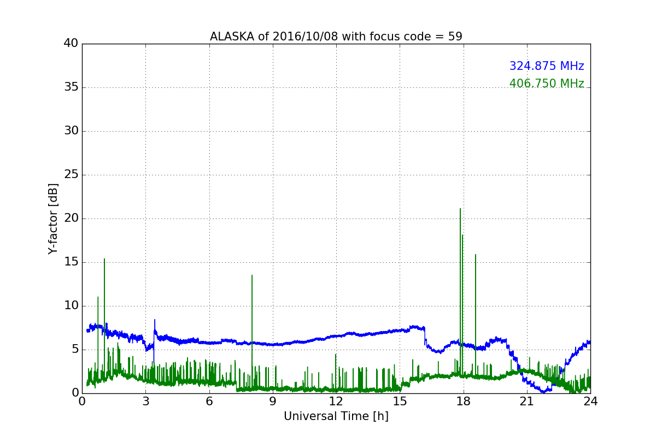
Task: Click the 'Y-factor [dB]' axis label
Action: click(x=53, y=218)
